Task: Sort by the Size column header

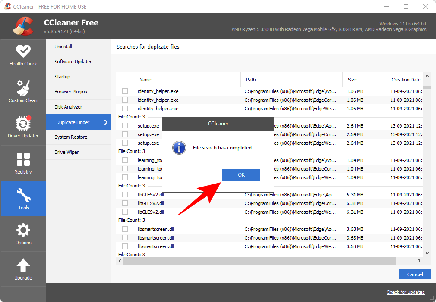Action: coord(352,80)
